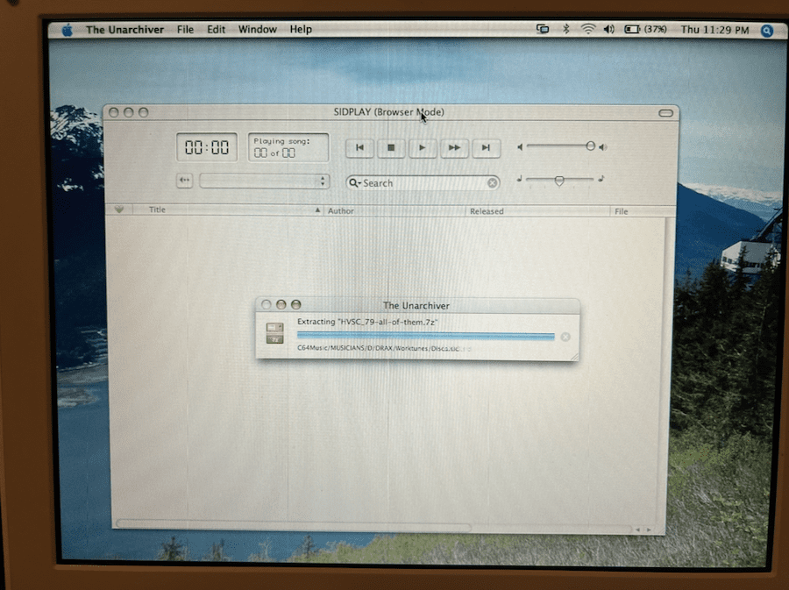Click the 00:00 time display
789x590 pixels.
pos(207,147)
